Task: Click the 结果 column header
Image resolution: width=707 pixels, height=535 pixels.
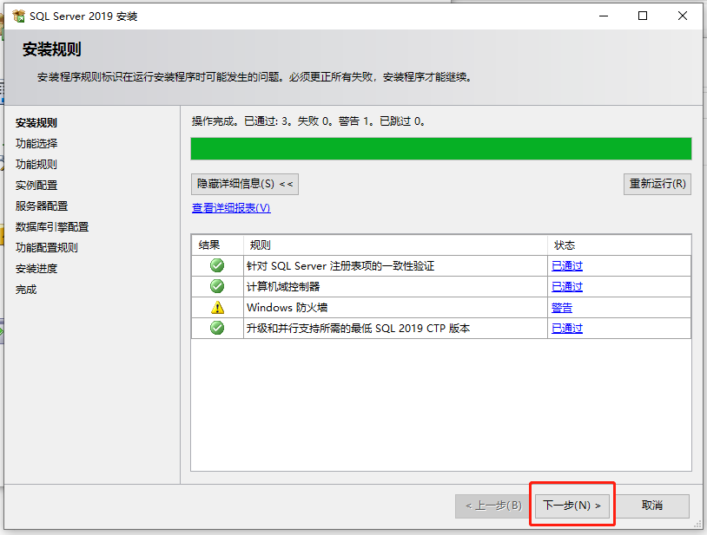Action: pos(217,245)
